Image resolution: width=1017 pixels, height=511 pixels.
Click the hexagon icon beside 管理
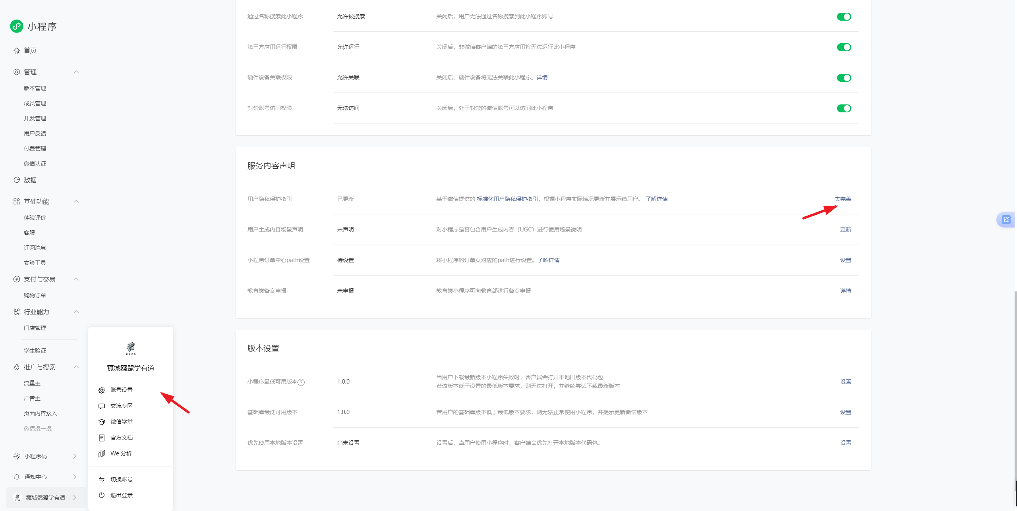17,72
